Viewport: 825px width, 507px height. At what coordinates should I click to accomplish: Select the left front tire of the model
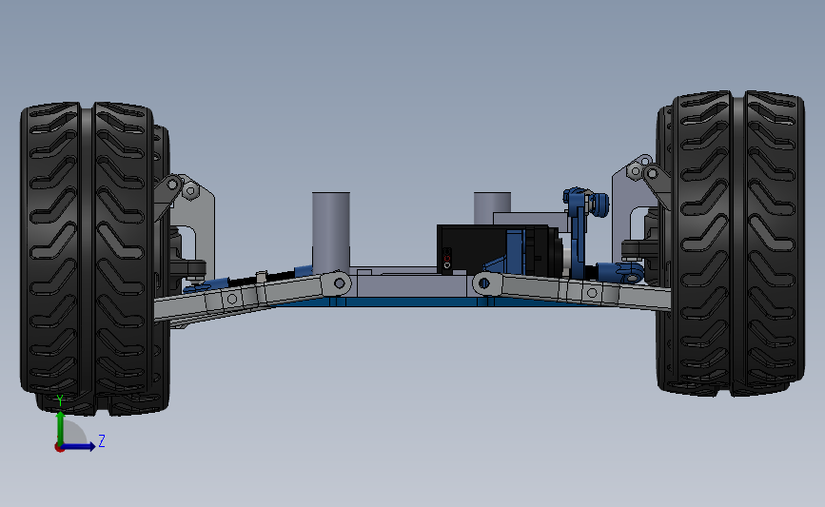pyautogui.click(x=88, y=250)
